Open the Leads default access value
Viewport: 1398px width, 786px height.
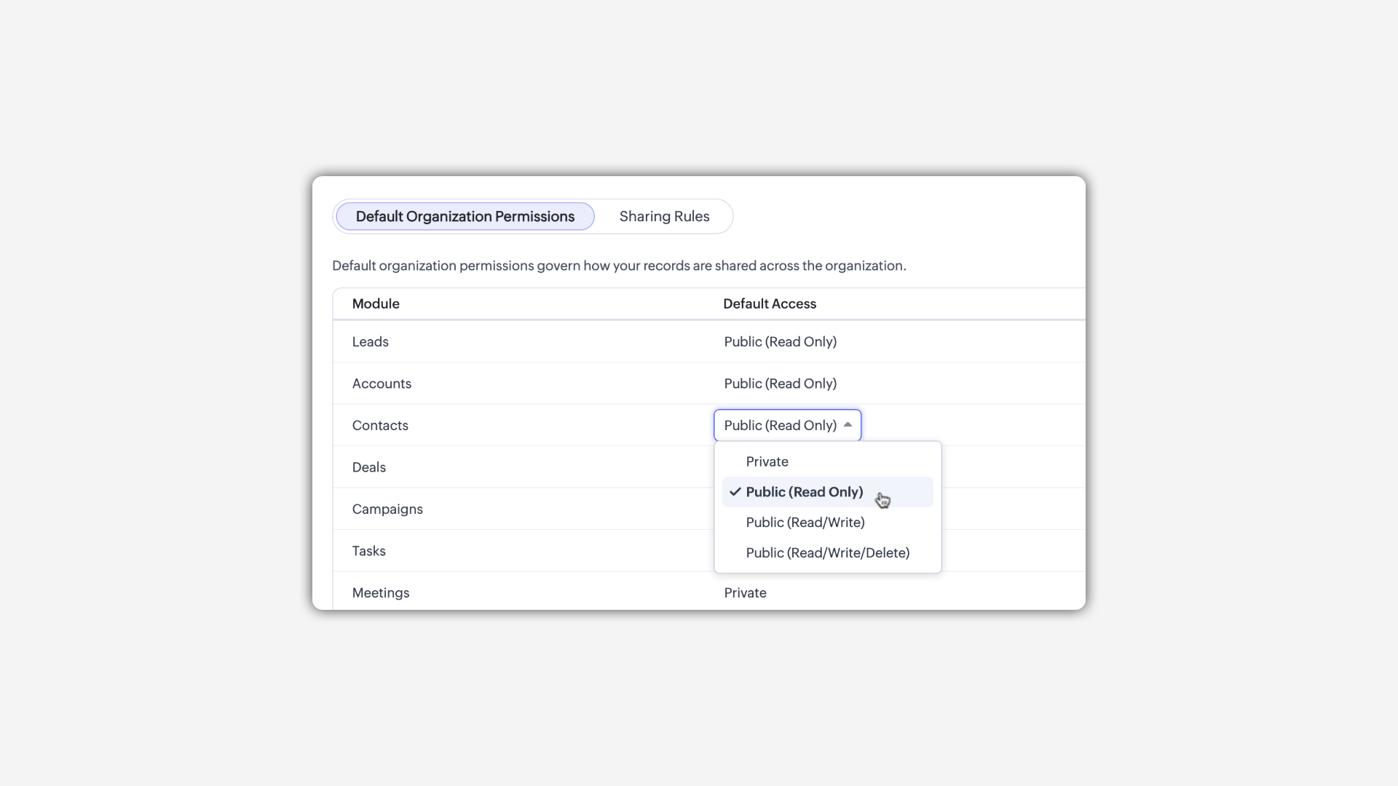pyautogui.click(x=780, y=342)
